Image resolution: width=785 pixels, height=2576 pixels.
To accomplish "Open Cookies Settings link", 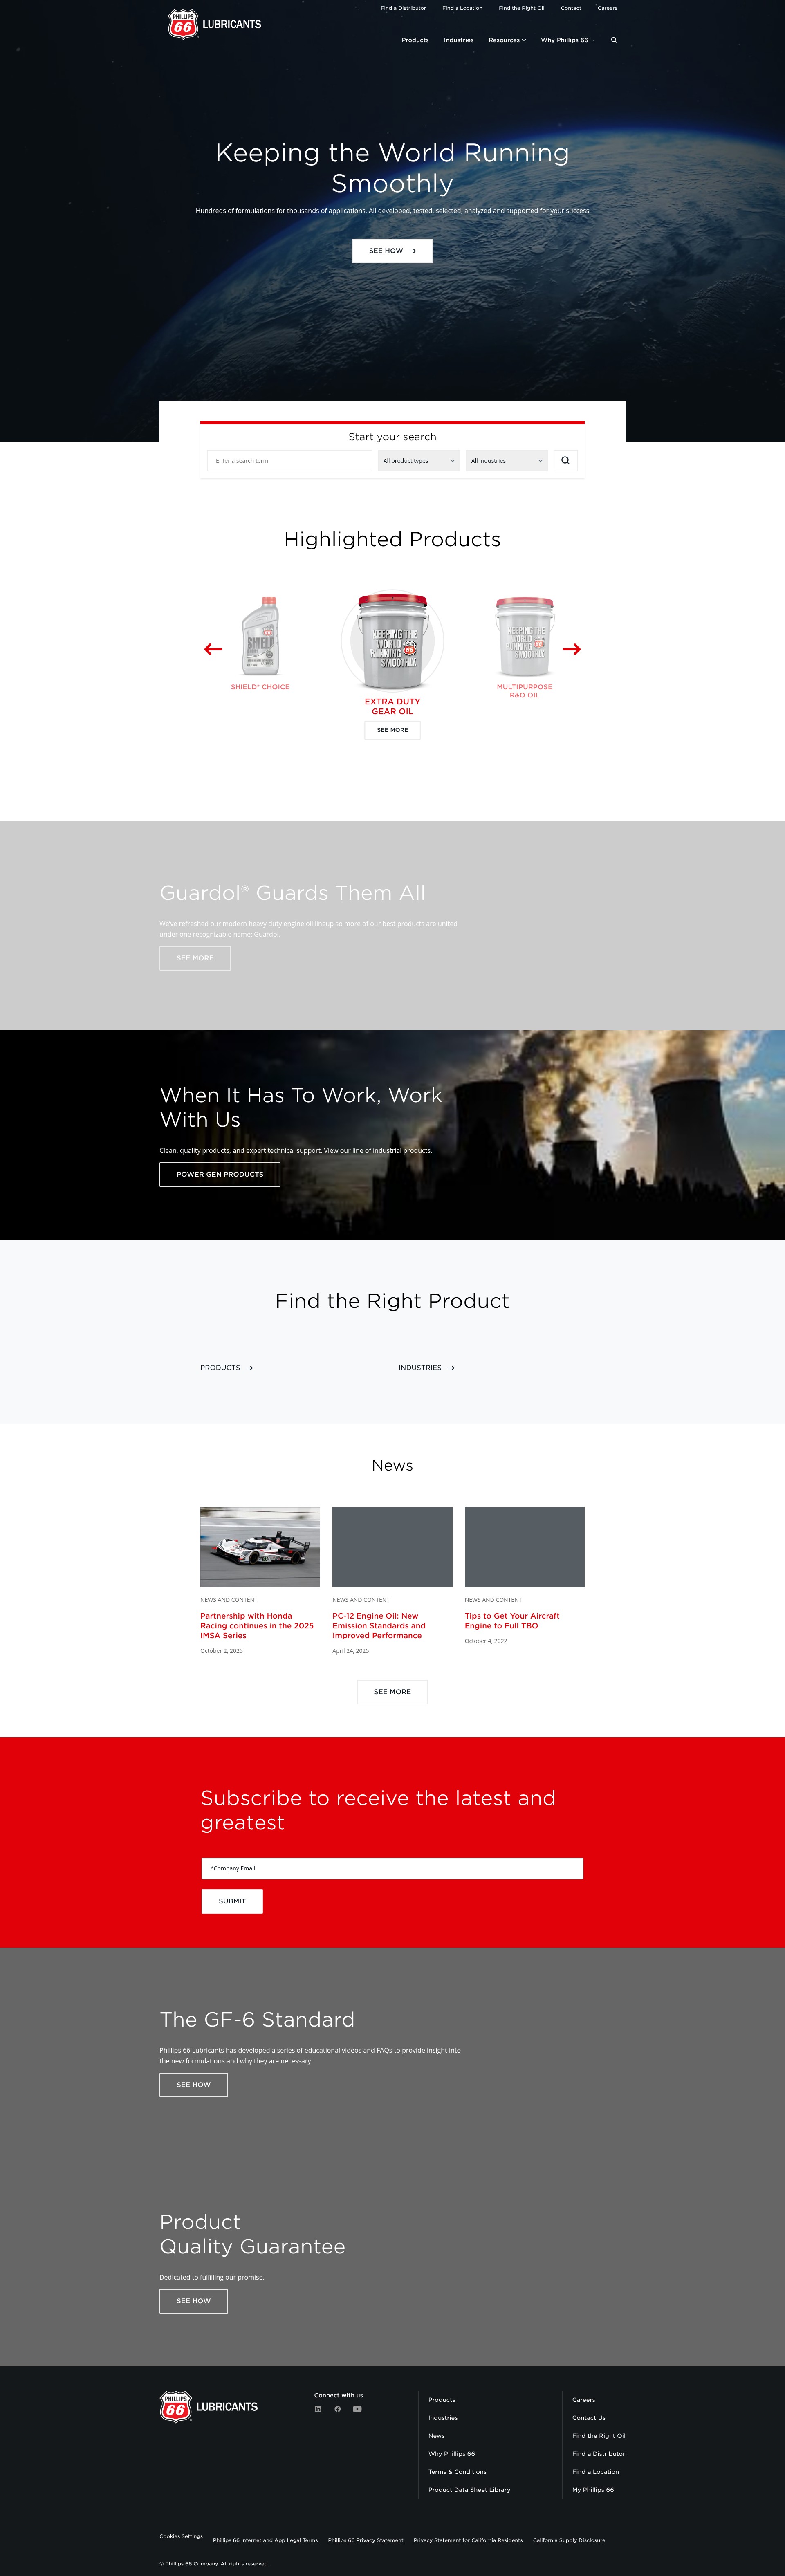I will coord(181,2536).
